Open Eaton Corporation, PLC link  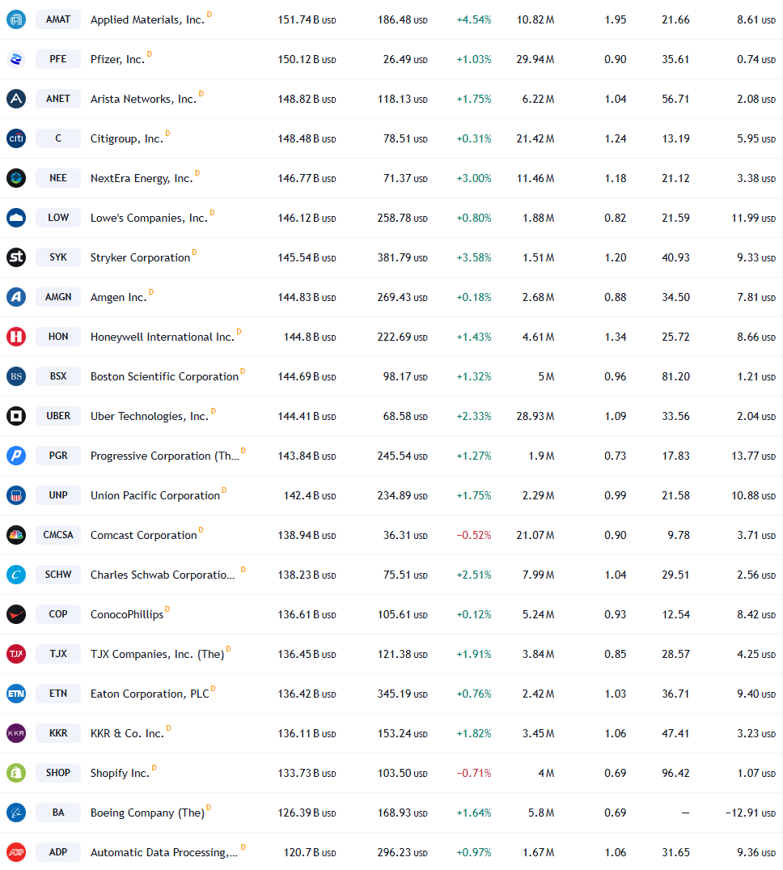[150, 694]
